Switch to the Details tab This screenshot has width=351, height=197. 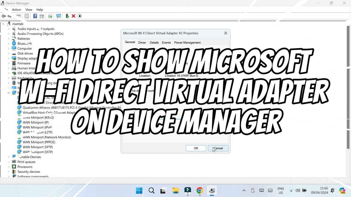(x=154, y=42)
